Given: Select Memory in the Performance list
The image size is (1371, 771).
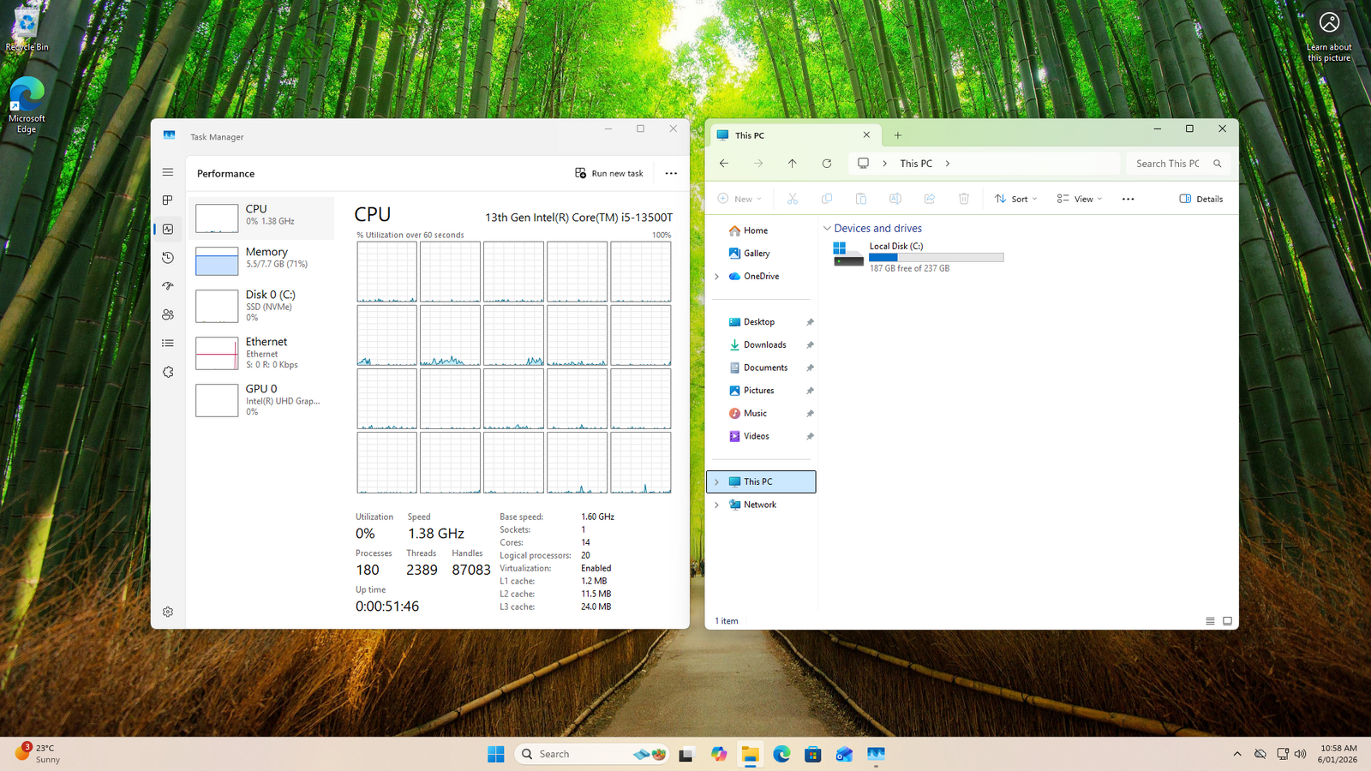Looking at the screenshot, I should click(x=261, y=259).
